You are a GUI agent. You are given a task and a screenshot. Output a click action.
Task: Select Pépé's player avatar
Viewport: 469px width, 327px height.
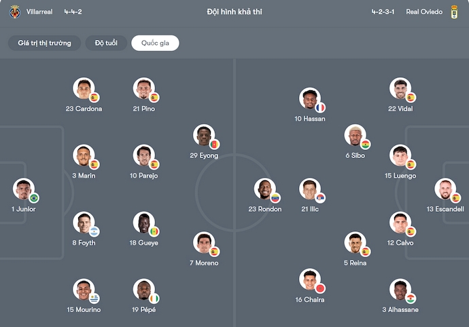[144, 290]
